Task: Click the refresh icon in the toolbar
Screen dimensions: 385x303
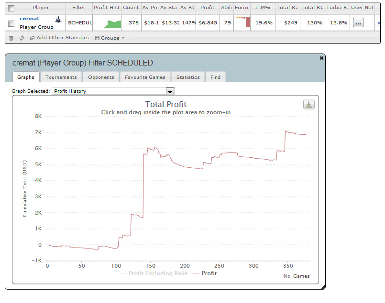Action: tap(22, 38)
